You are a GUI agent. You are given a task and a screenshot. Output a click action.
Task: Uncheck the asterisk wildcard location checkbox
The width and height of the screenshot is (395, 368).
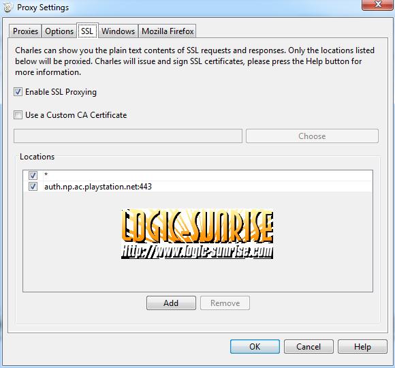click(x=33, y=175)
